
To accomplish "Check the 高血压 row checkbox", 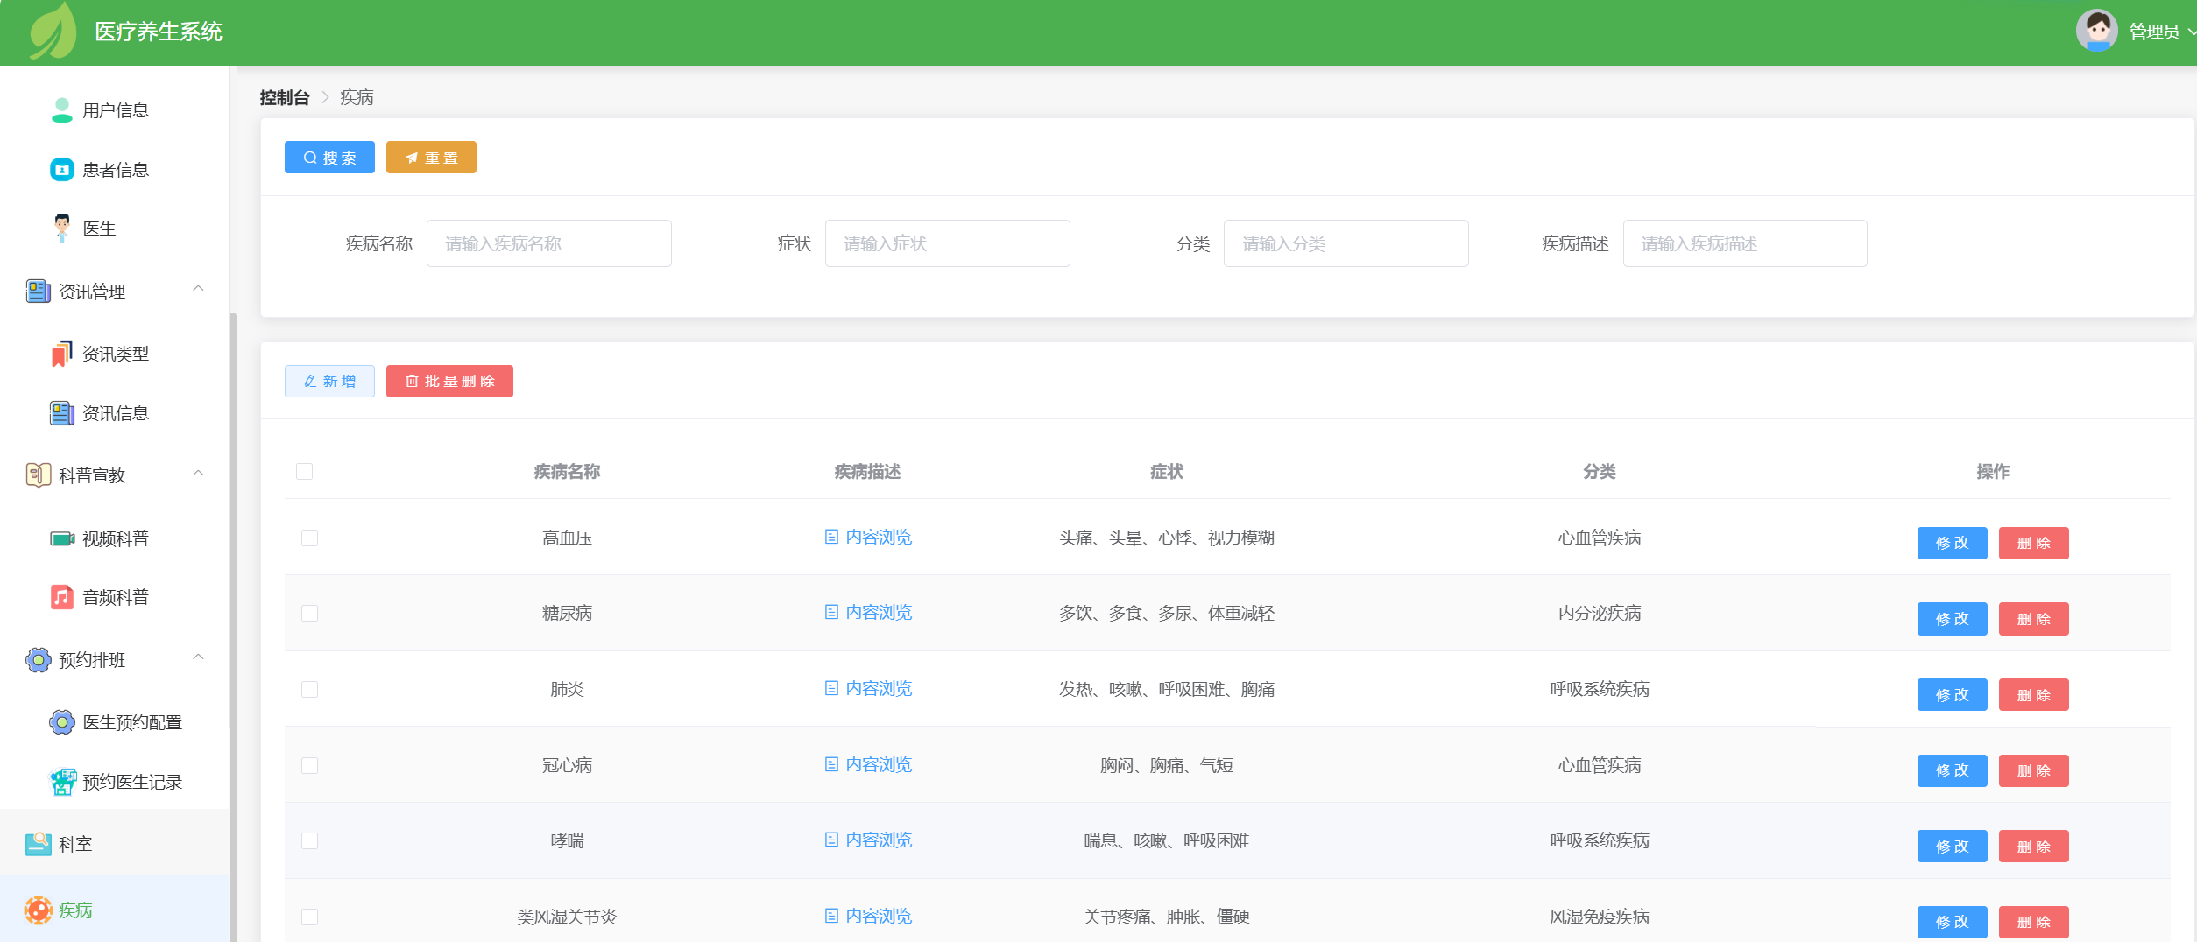I will pyautogui.click(x=310, y=538).
